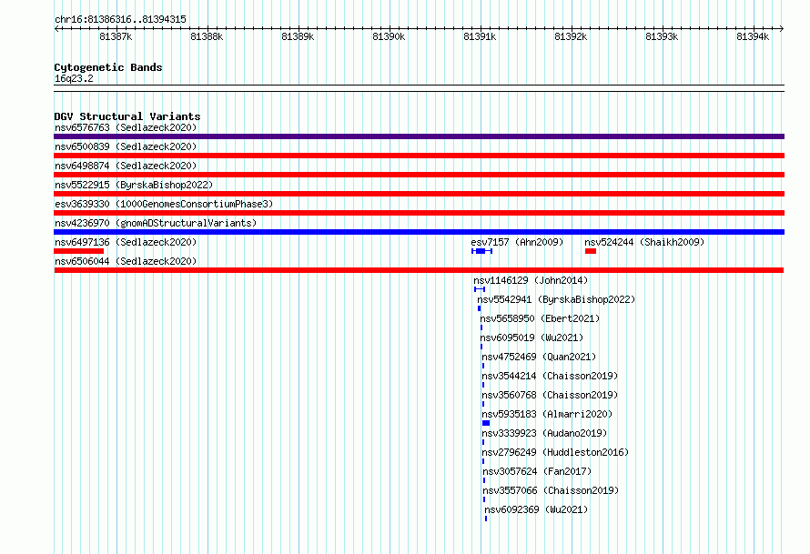The height and width of the screenshot is (554, 810).
Task: Select nsv6506044 (Sedlazeck2020) label
Action: 126,261
